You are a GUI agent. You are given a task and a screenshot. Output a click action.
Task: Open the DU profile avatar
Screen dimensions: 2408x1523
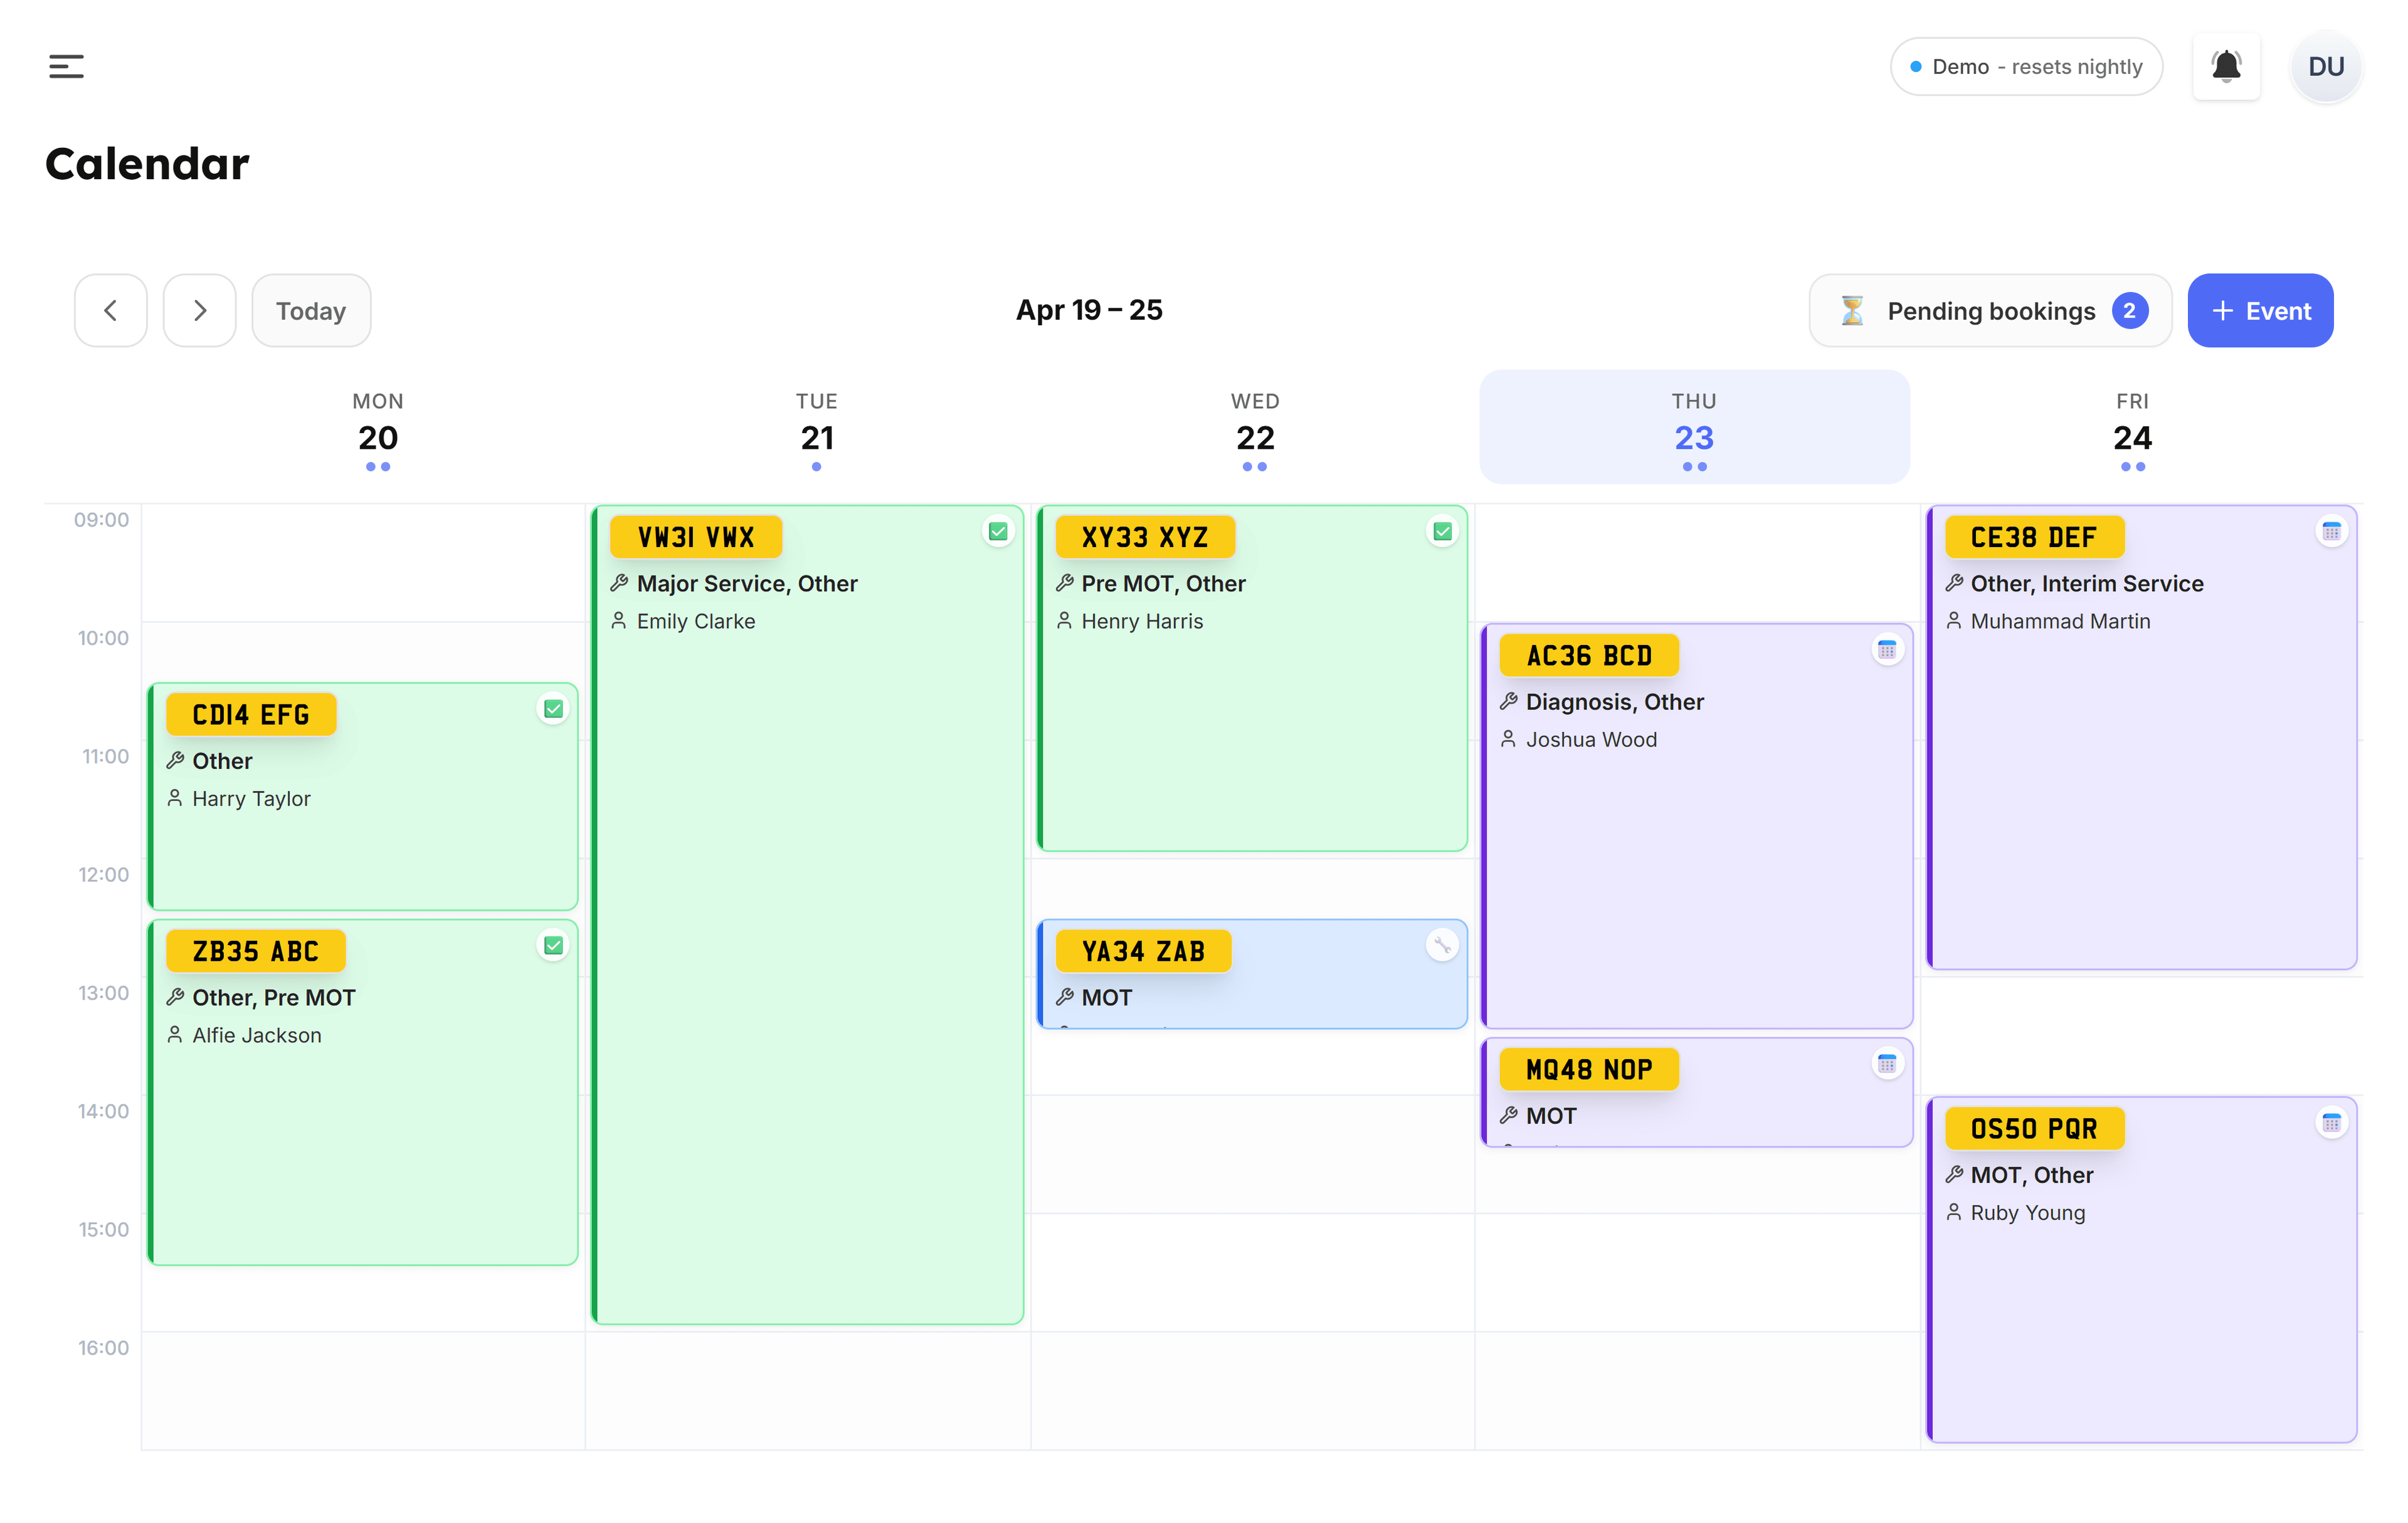[2326, 66]
